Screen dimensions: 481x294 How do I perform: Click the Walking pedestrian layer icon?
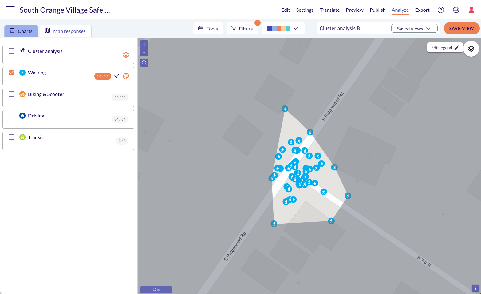[x=22, y=73]
